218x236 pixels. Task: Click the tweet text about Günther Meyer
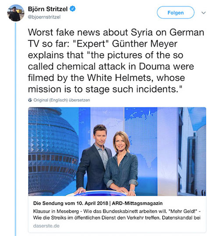pyautogui.click(x=116, y=61)
